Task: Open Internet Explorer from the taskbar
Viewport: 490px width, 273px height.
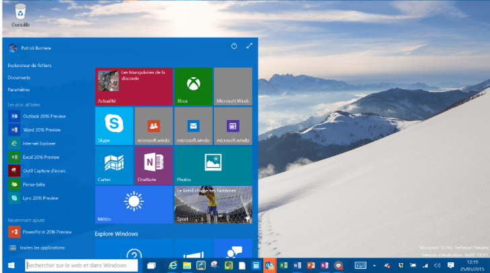Action: (173, 266)
